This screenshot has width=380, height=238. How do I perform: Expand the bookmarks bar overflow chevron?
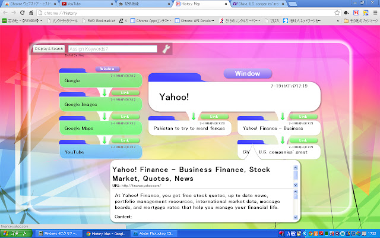[x=338, y=21]
